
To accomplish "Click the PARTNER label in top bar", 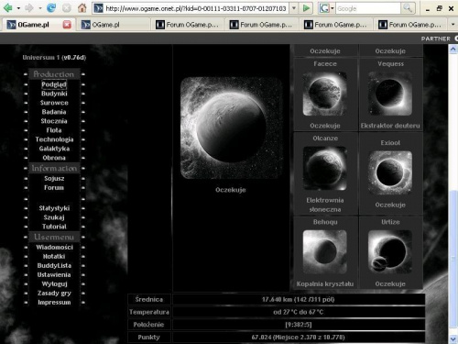I will click(x=436, y=39).
